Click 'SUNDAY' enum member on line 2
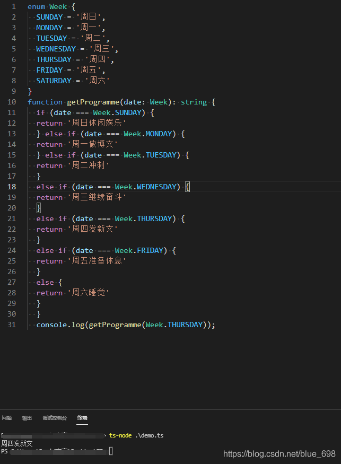Screen dimensions: 341x464 point(49,17)
